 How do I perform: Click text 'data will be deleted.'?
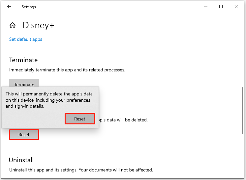pos(127,120)
